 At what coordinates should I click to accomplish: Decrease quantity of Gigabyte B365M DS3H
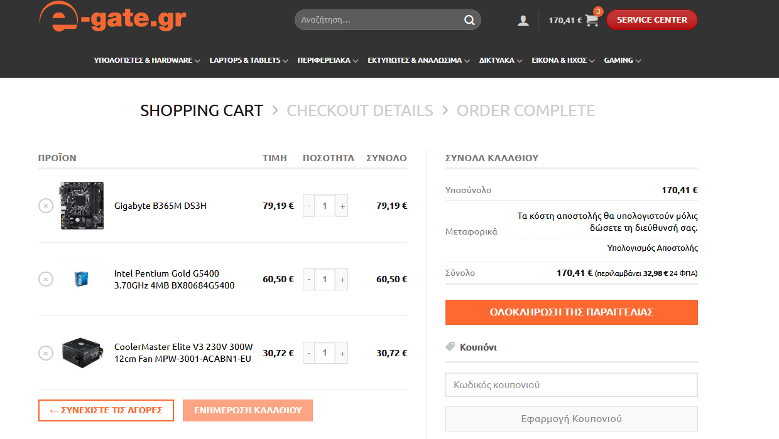click(x=309, y=206)
